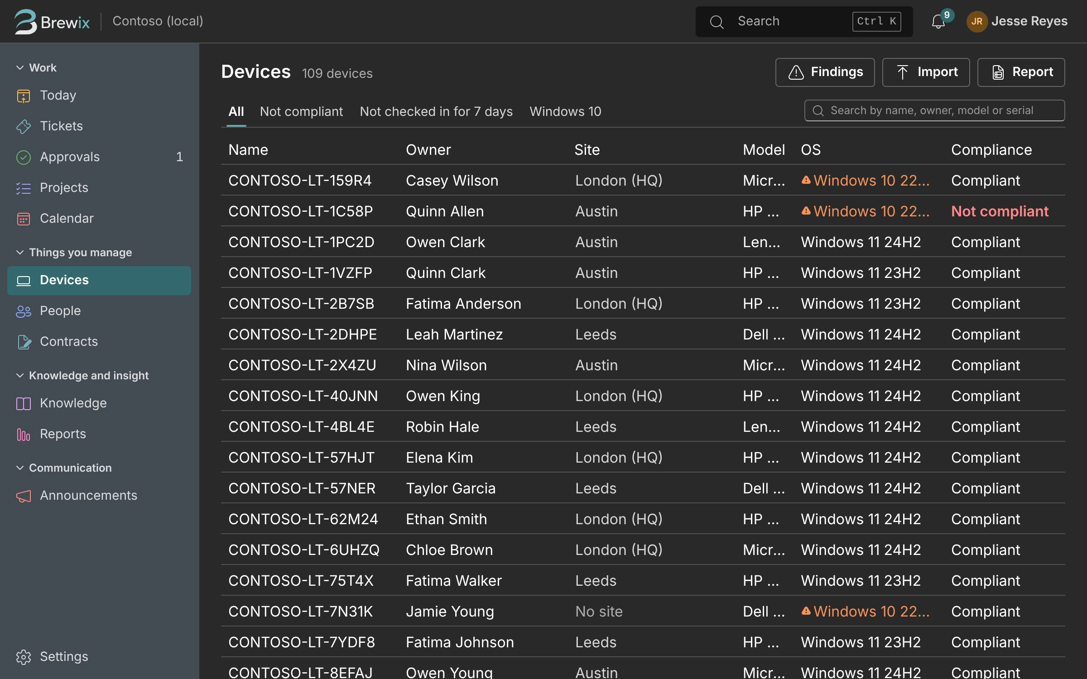The image size is (1087, 679).
Task: Open Not checked in for 7 days tab
Action: pos(436,111)
